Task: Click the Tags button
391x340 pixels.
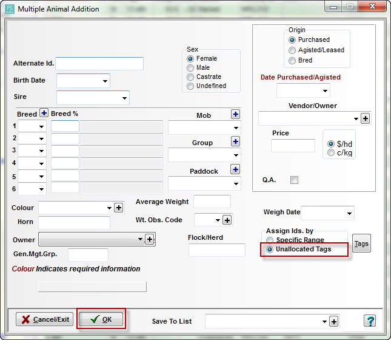Action: tap(361, 243)
